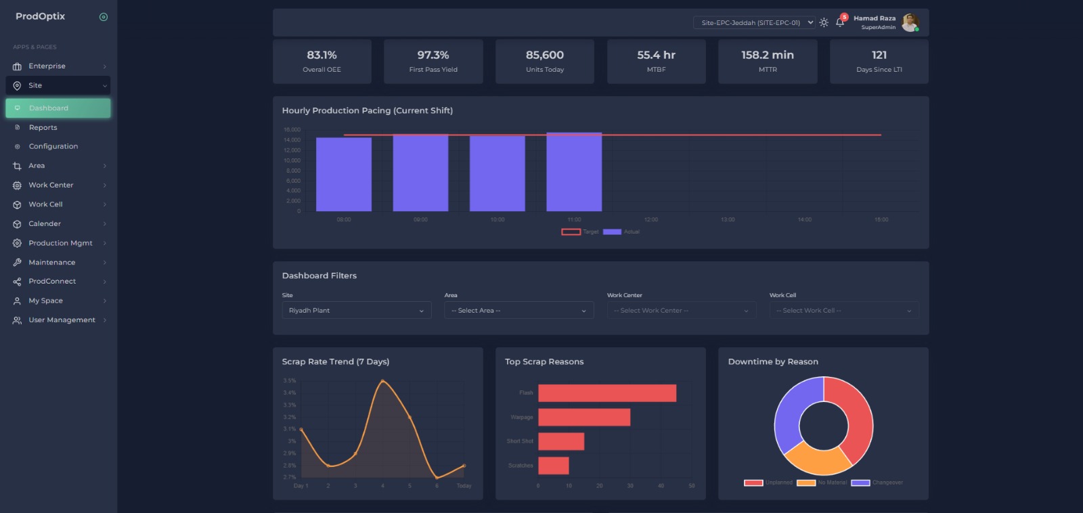Open the Hamad Raza profile avatar
This screenshot has height=513, width=1083.
[910, 22]
